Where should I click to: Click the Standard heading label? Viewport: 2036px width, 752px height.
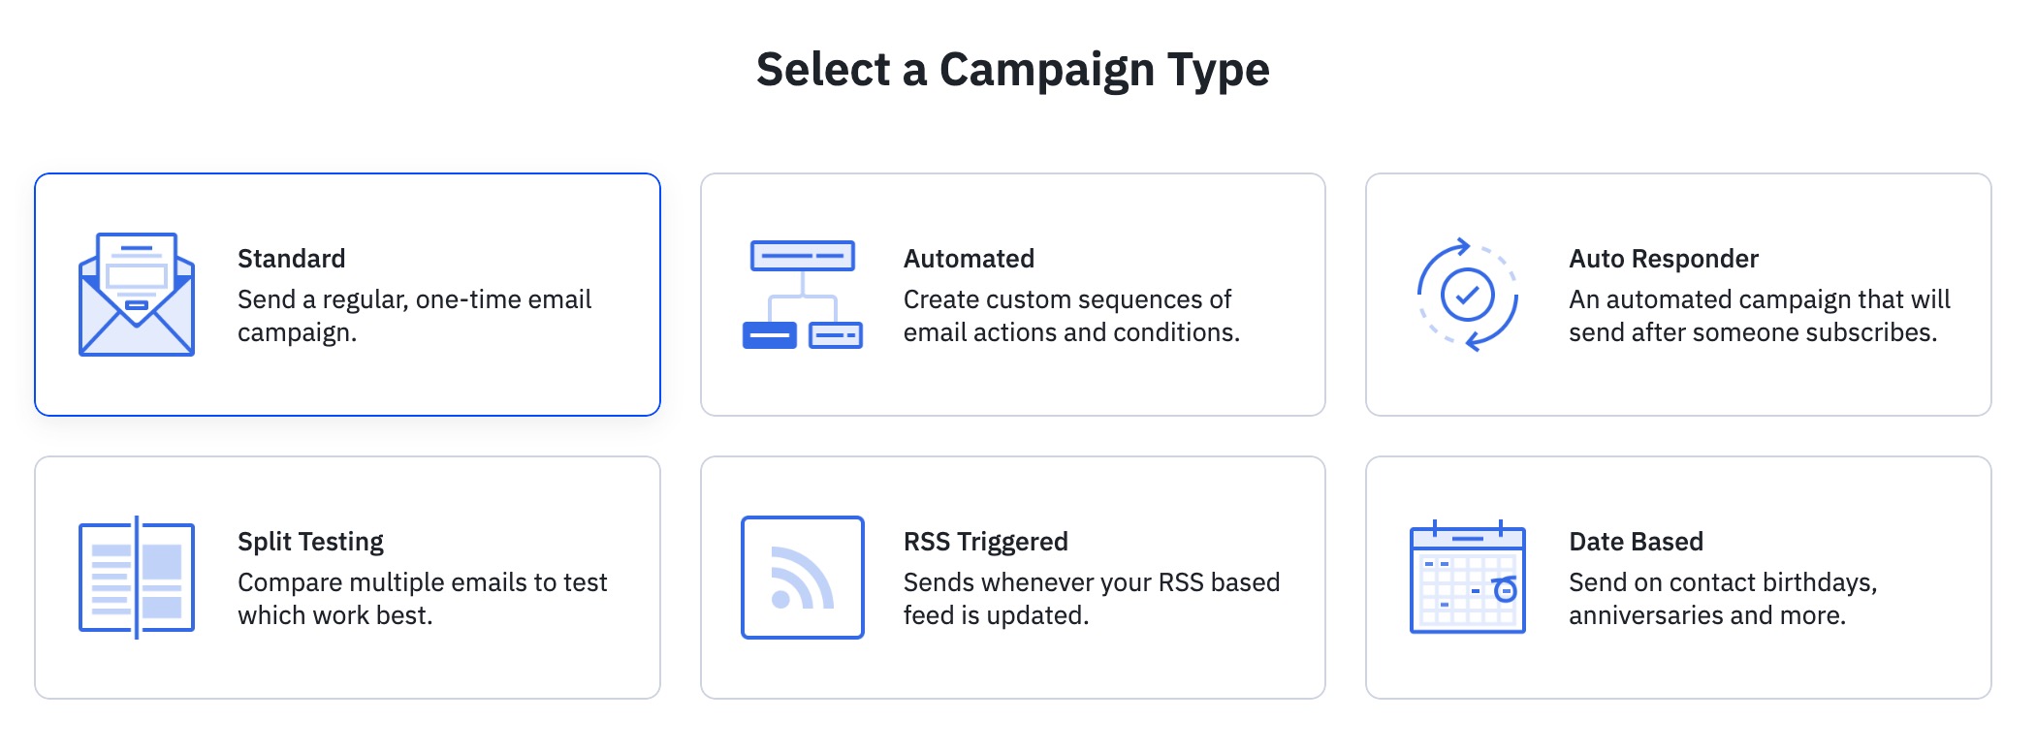click(292, 259)
